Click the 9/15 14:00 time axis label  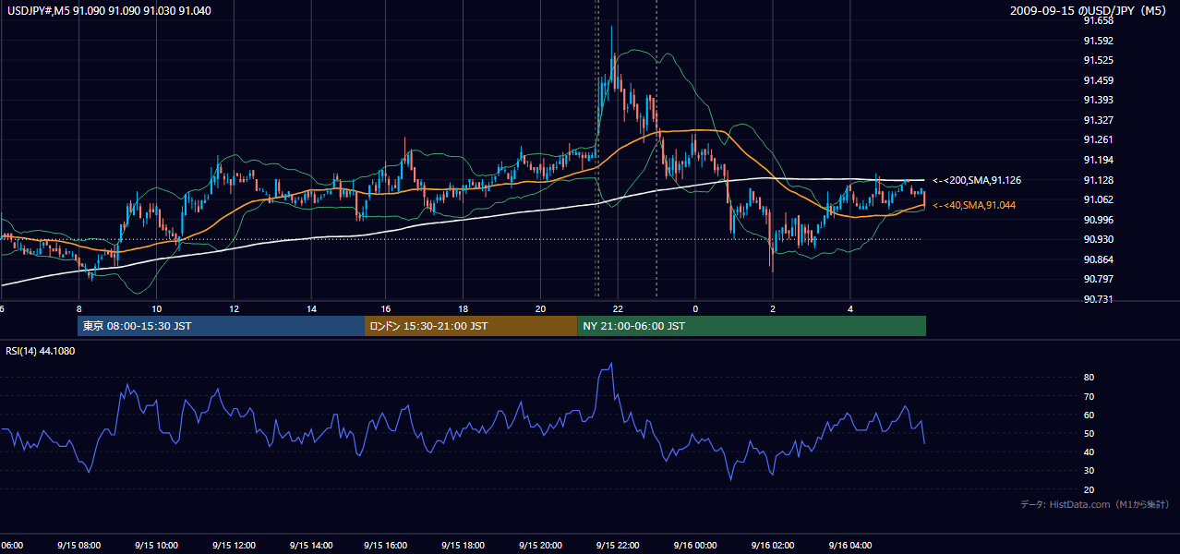coord(310,545)
